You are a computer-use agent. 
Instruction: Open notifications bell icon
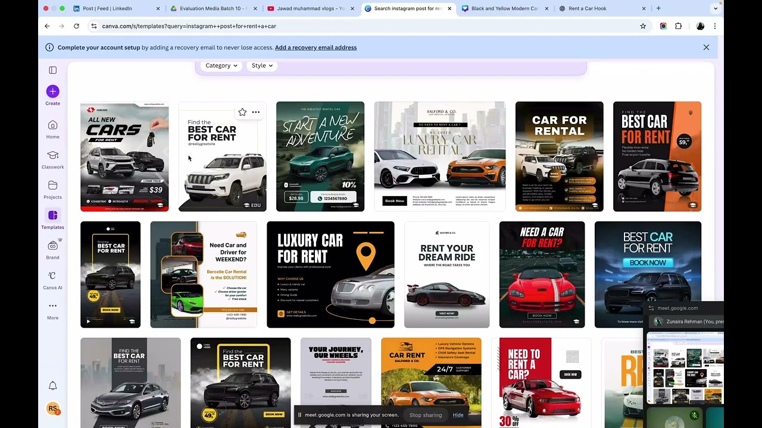click(52, 386)
